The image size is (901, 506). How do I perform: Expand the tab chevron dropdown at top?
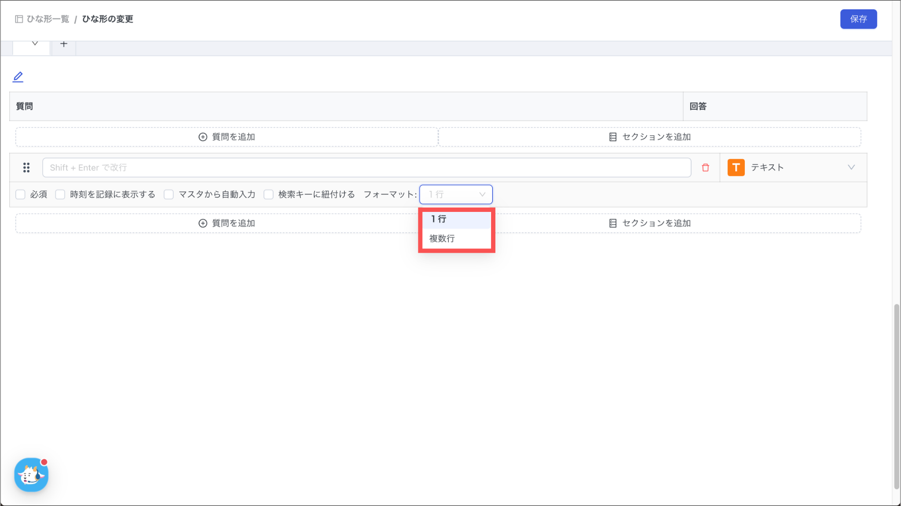[x=35, y=44]
